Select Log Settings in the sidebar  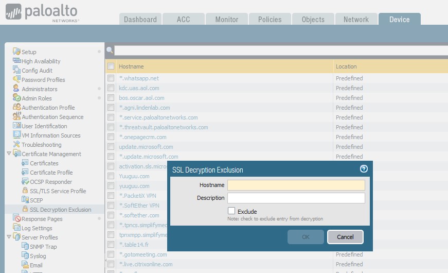tap(37, 228)
